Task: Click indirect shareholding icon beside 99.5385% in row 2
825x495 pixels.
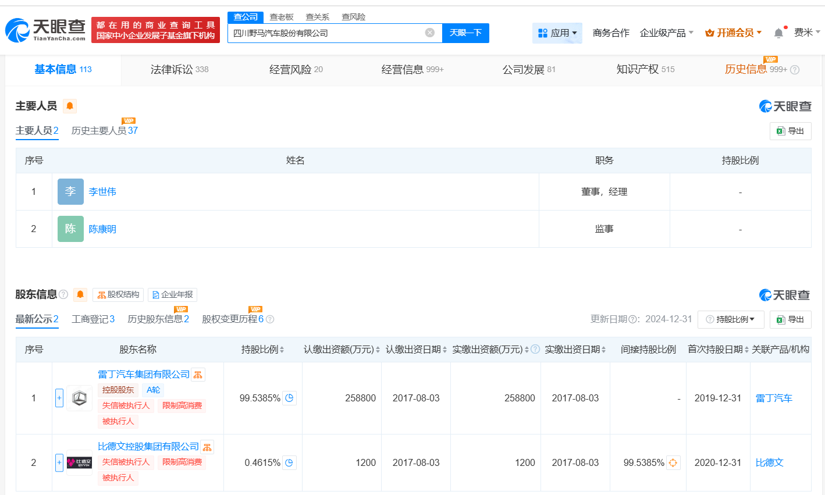Action: (673, 462)
